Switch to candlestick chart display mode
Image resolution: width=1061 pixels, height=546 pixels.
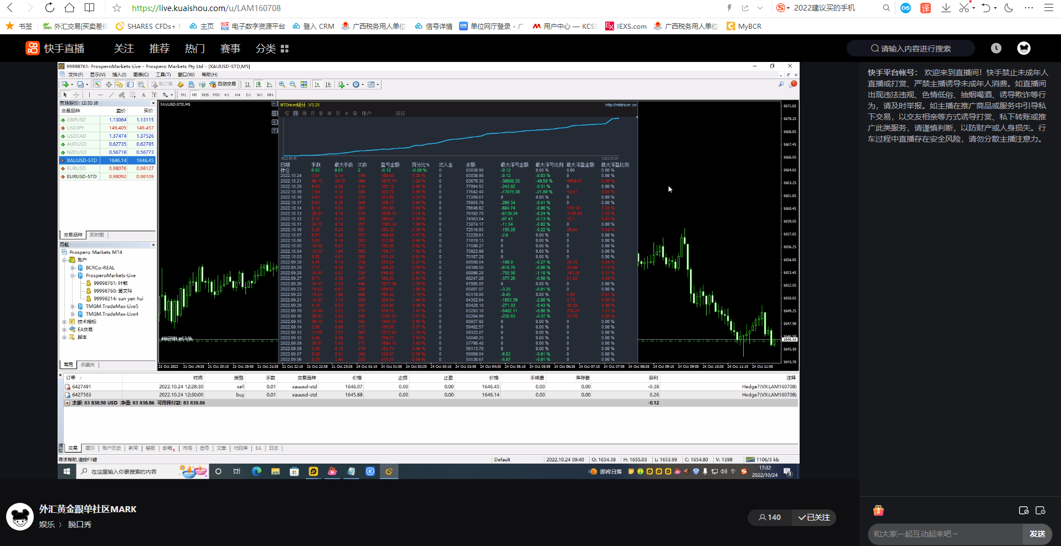[x=259, y=85]
